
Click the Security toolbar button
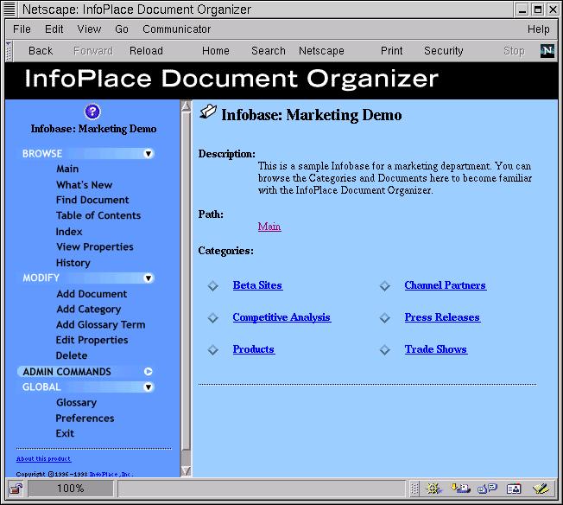(444, 51)
